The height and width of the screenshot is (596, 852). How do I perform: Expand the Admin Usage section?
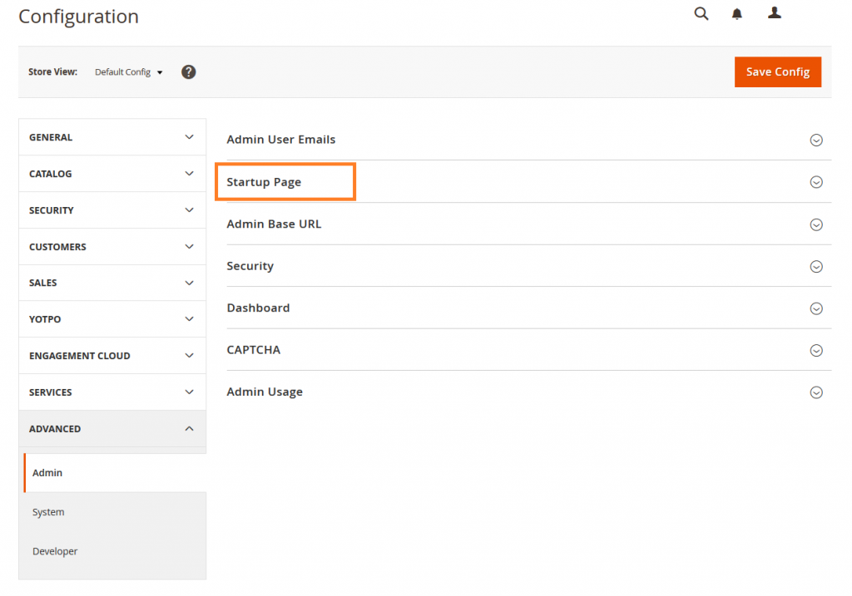click(x=816, y=392)
